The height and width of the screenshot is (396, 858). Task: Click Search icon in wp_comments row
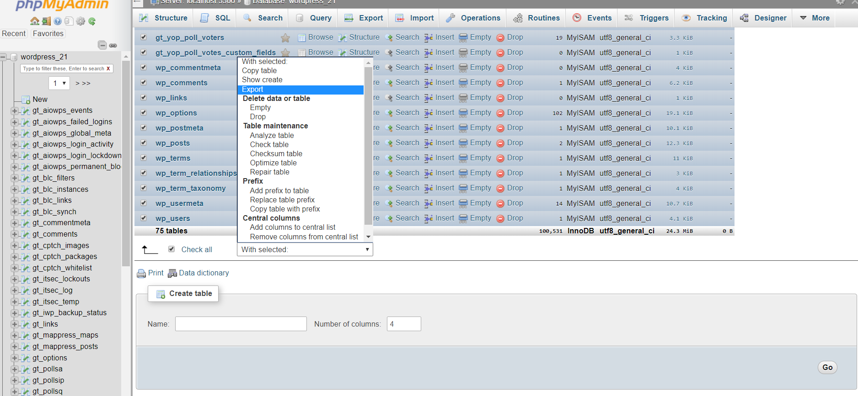pos(389,83)
